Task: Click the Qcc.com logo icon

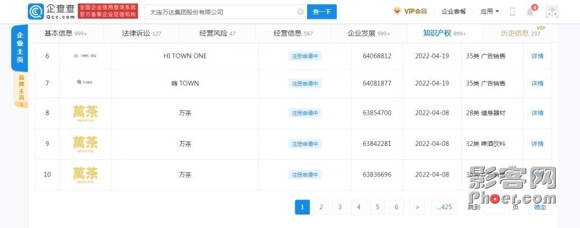Action: [x=36, y=11]
